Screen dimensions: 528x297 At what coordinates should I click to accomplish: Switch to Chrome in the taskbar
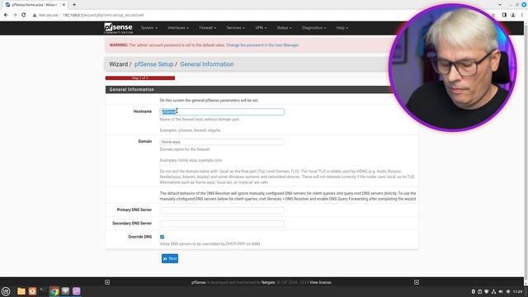click(x=54, y=291)
